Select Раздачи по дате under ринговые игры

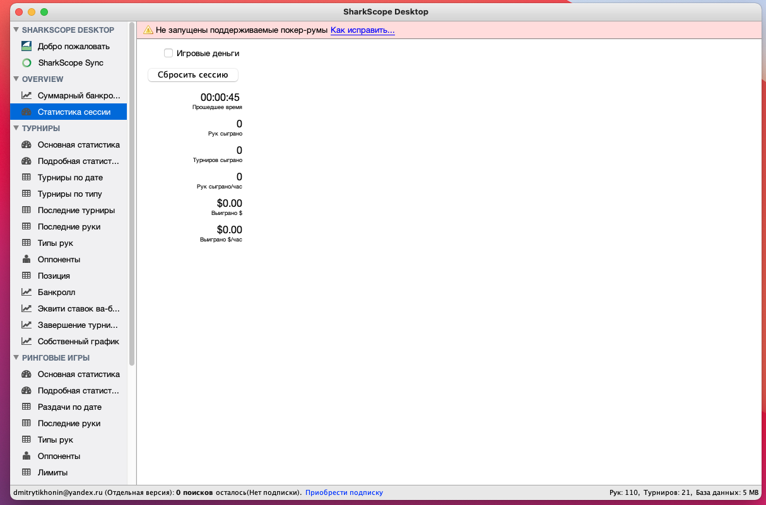pyautogui.click(x=69, y=407)
